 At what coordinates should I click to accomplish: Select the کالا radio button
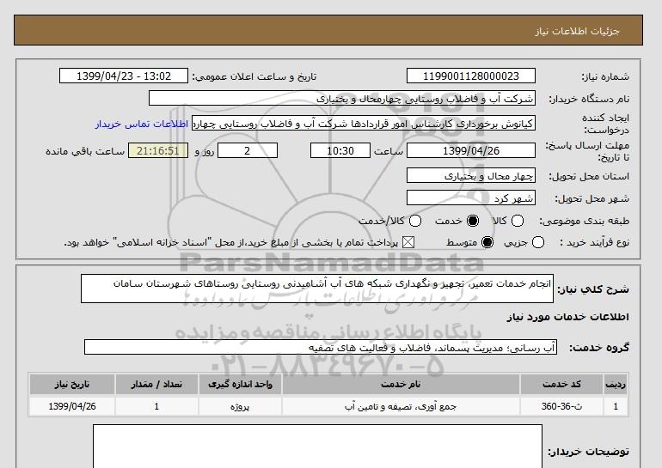tap(518, 221)
